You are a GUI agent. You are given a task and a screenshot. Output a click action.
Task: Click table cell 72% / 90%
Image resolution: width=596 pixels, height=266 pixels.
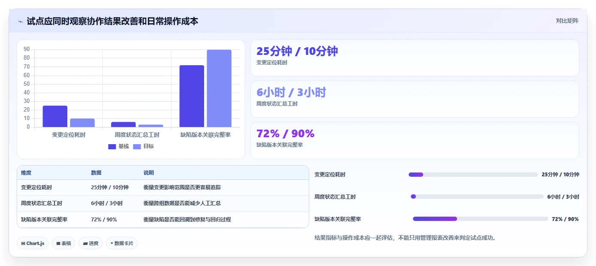coord(104,219)
